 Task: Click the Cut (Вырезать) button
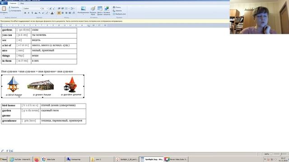point(14,7)
